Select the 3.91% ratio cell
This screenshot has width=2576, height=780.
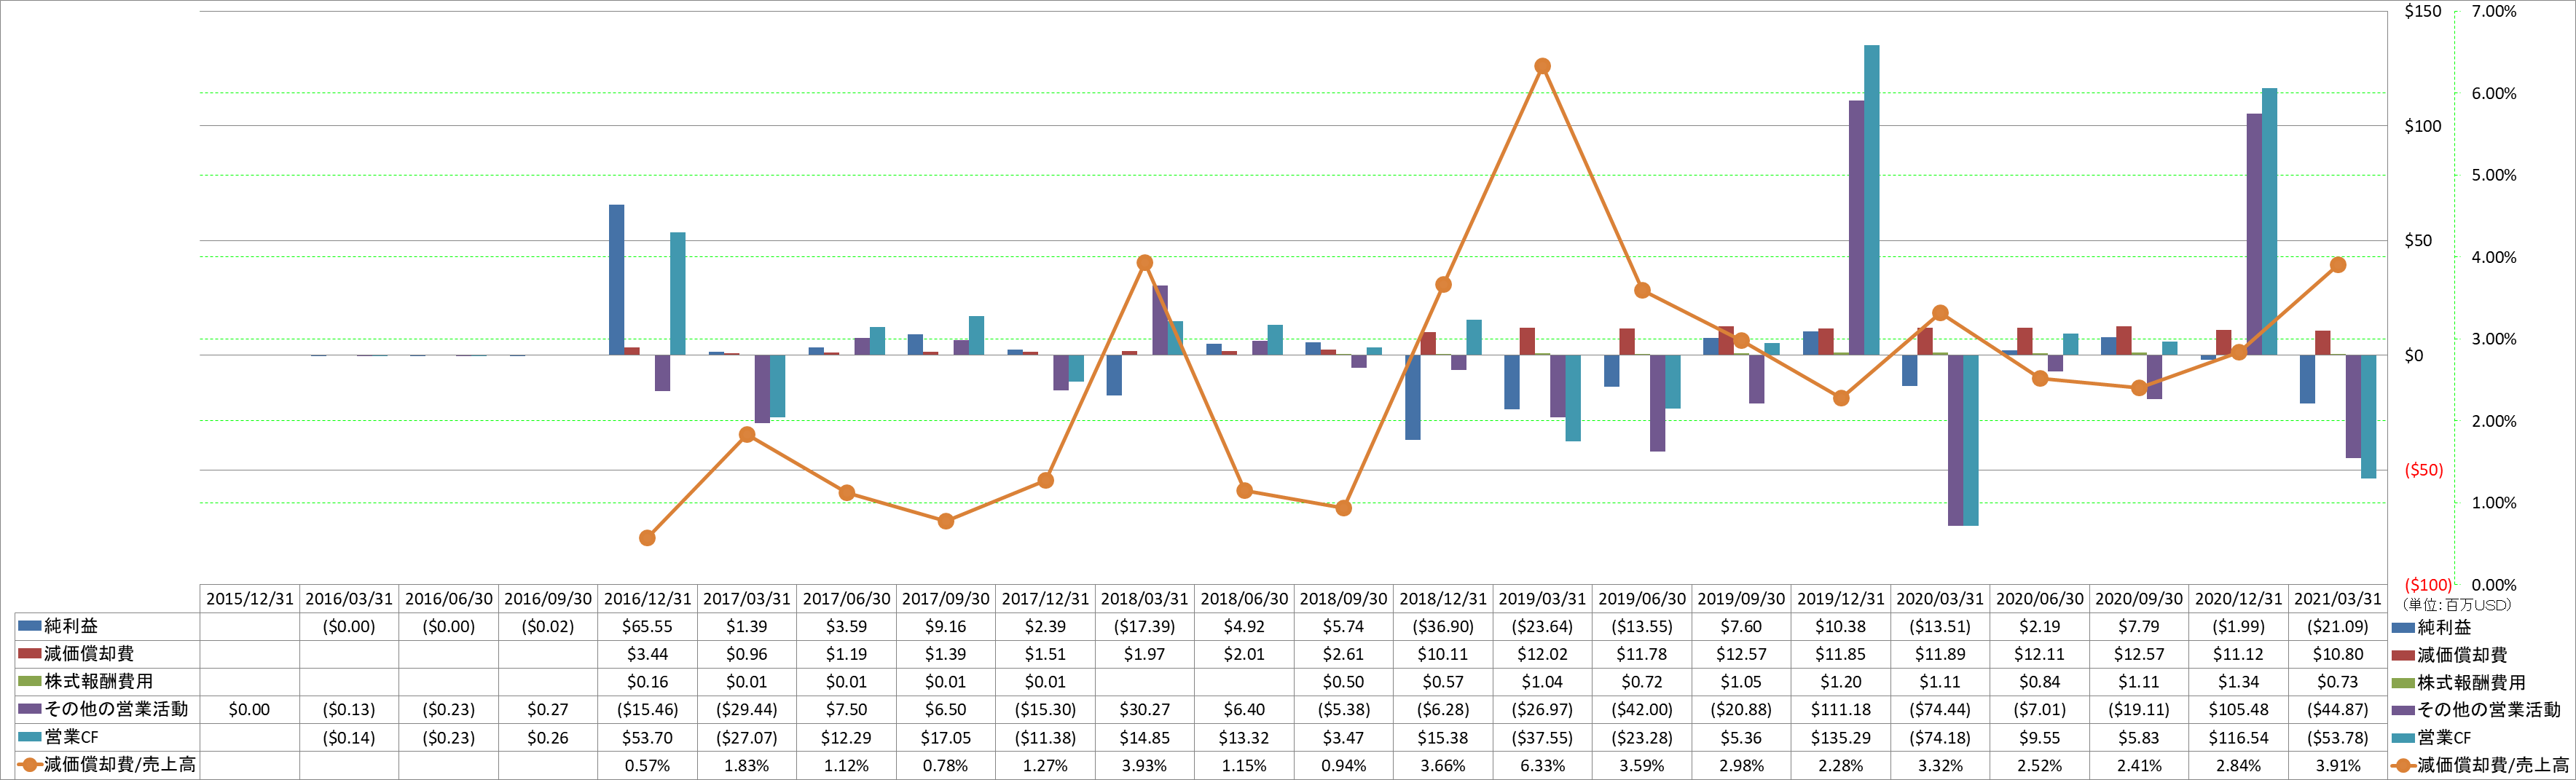click(x=2338, y=766)
